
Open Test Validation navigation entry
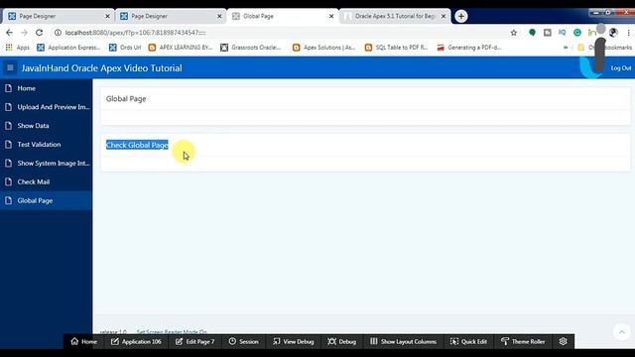click(x=47, y=144)
